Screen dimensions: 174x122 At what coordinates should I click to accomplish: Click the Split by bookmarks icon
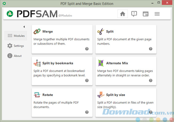[x=37, y=63]
